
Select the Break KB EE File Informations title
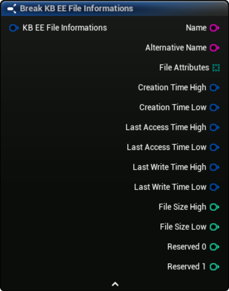coord(76,9)
